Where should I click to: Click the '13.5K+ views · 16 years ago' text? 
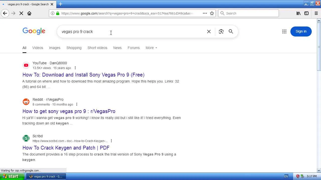pos(52,68)
